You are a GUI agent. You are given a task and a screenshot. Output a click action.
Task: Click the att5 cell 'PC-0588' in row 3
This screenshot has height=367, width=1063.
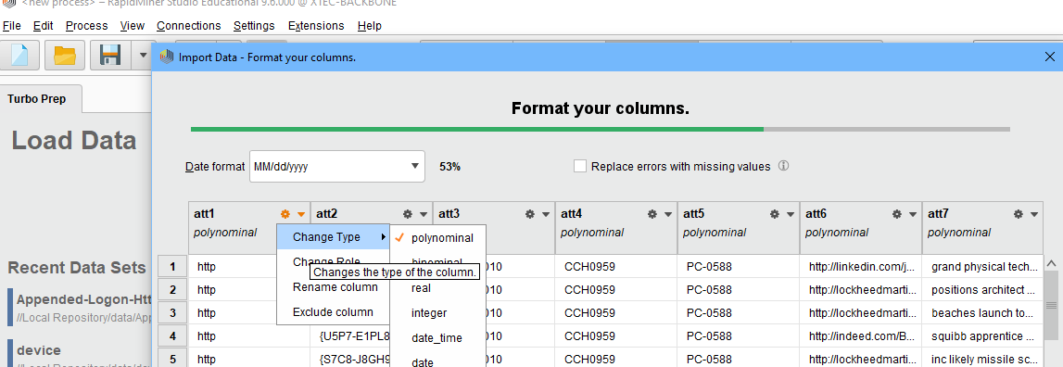pyautogui.click(x=739, y=312)
